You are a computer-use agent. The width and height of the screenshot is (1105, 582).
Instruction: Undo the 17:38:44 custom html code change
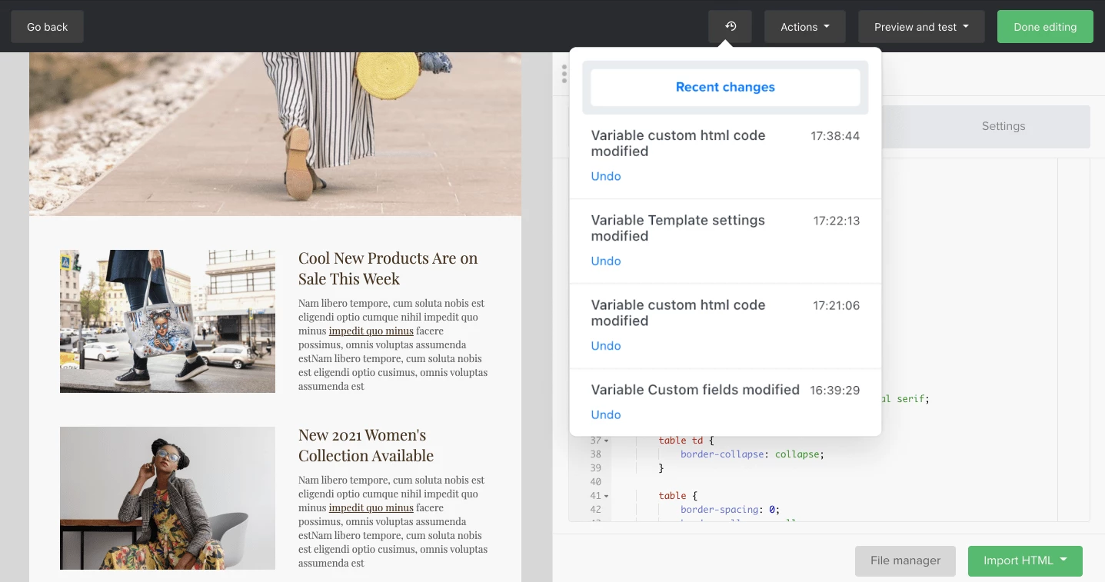pyautogui.click(x=605, y=176)
